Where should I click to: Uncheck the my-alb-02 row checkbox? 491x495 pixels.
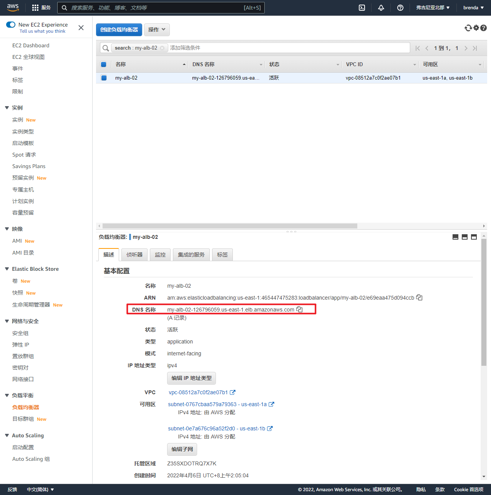(x=103, y=78)
